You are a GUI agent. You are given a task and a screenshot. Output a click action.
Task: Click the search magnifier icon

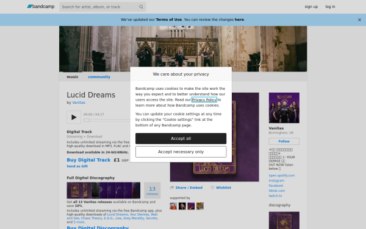141,7
